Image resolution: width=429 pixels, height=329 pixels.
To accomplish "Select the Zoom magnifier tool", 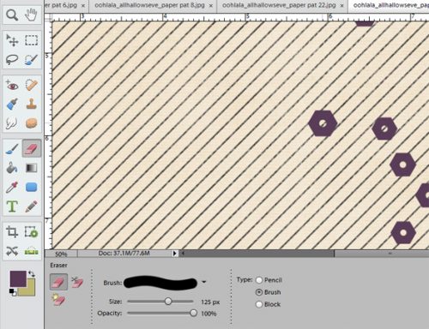I will tap(12, 15).
